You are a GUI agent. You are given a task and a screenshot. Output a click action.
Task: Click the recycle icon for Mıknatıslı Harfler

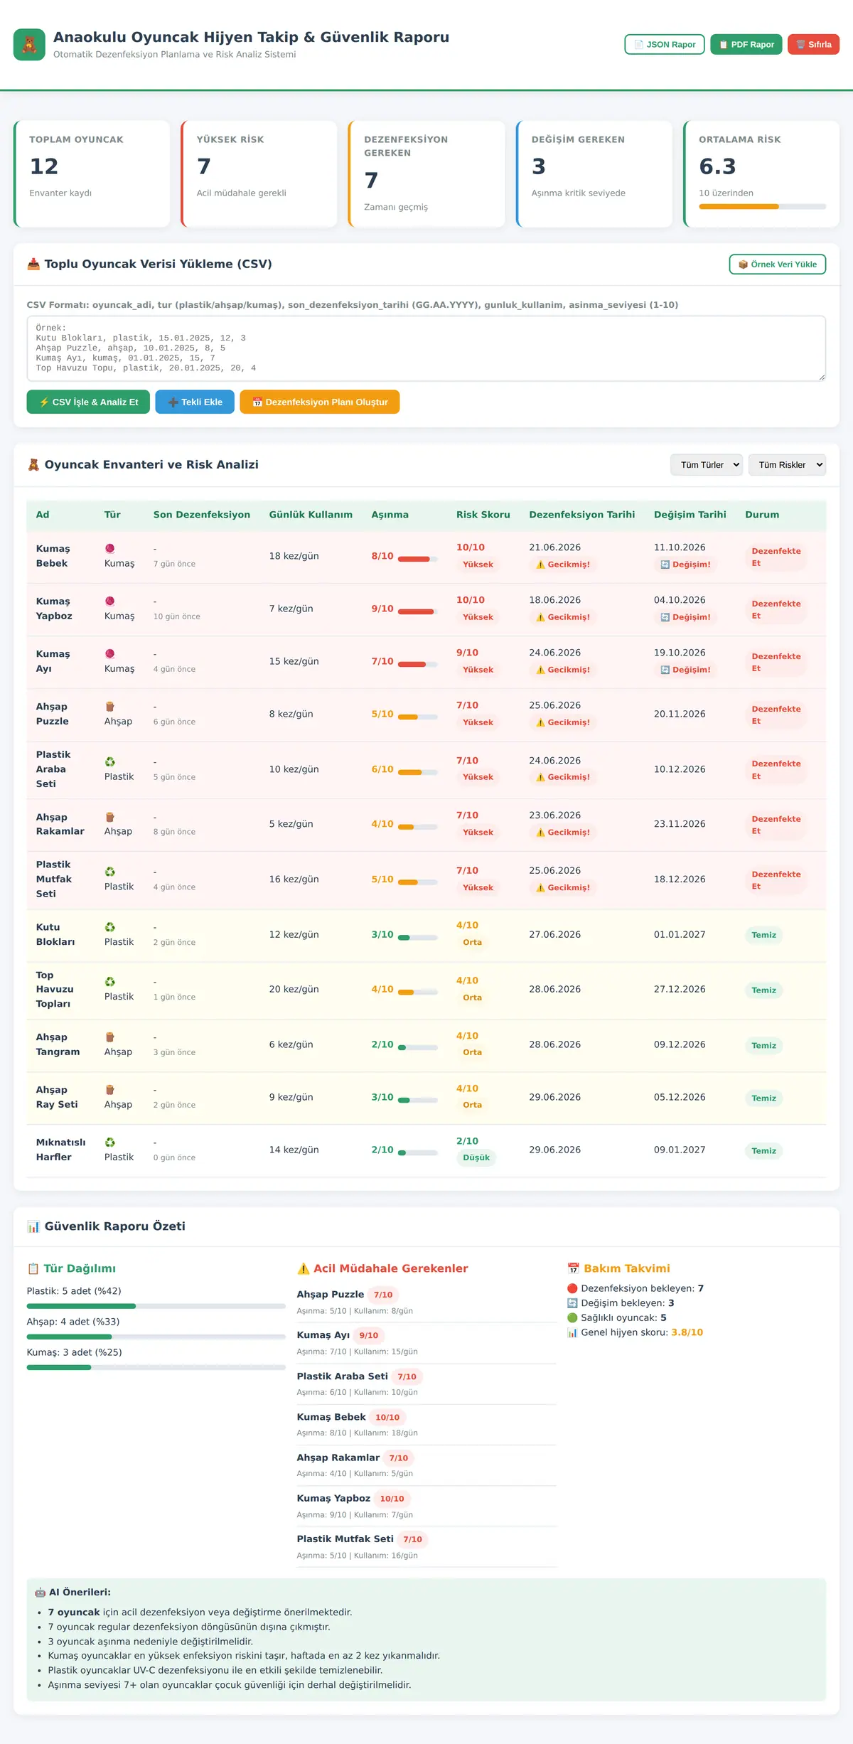coord(109,1142)
